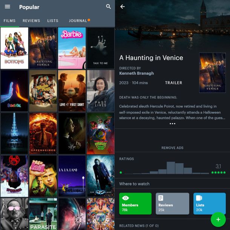Open the Barbie poster
The height and width of the screenshot is (230, 230).
pyautogui.click(x=72, y=48)
